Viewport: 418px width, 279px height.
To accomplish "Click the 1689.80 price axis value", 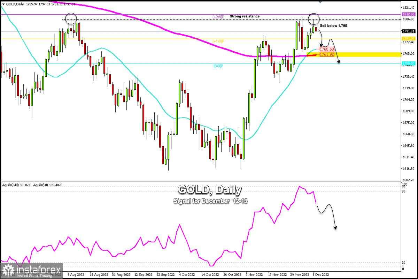I will coord(408,111).
